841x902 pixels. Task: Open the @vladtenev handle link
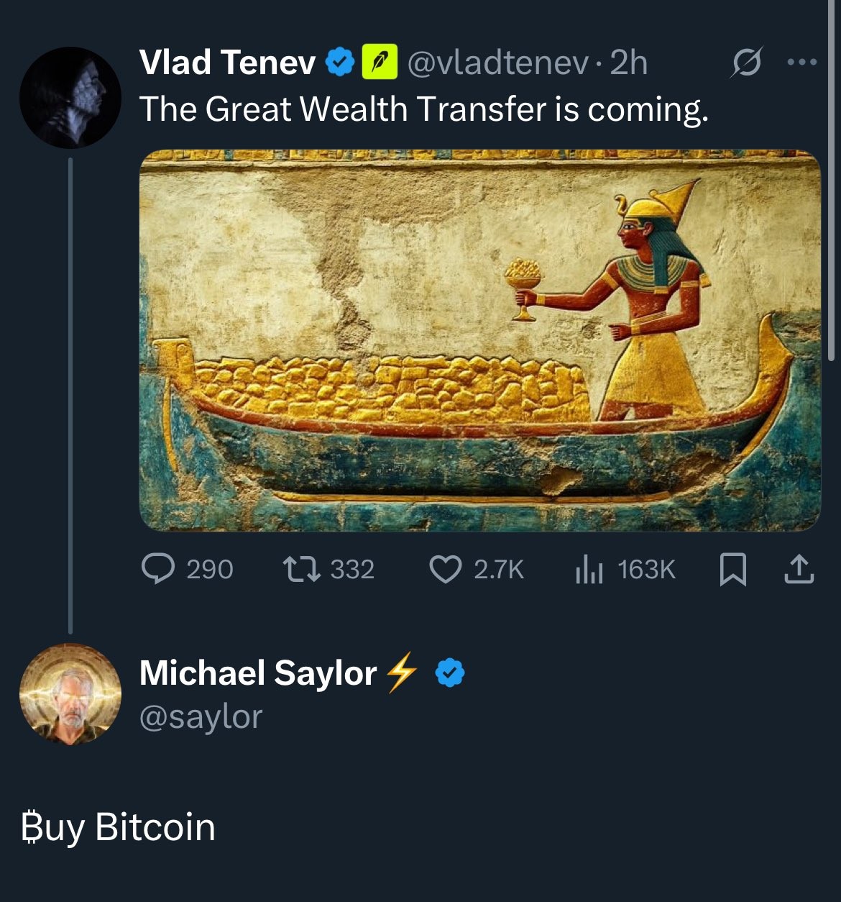497,63
